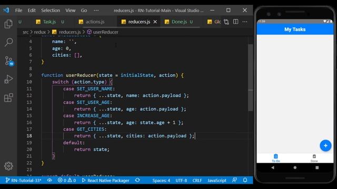Open the Run and Debug view
The width and height of the screenshot is (337, 189).
pos(8,79)
